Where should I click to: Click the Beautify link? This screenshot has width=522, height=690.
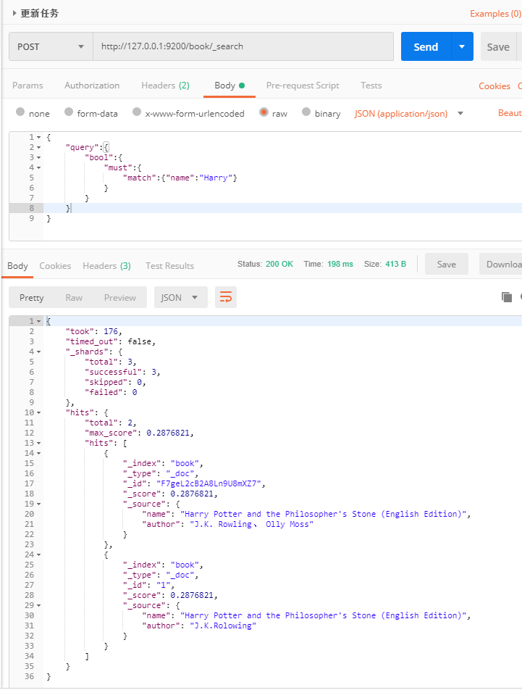tap(510, 113)
